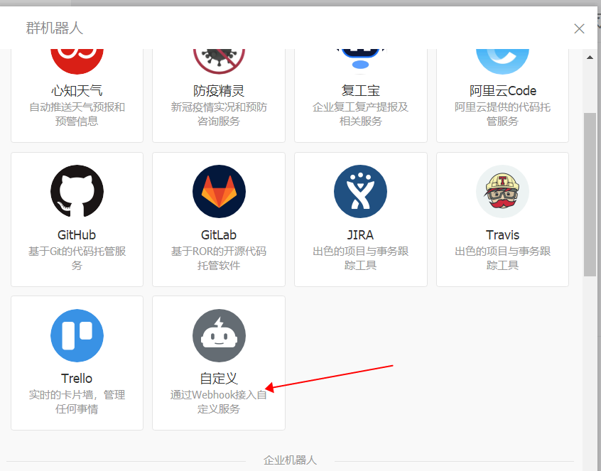
Task: Click the 复工宝 name label
Action: 360,91
